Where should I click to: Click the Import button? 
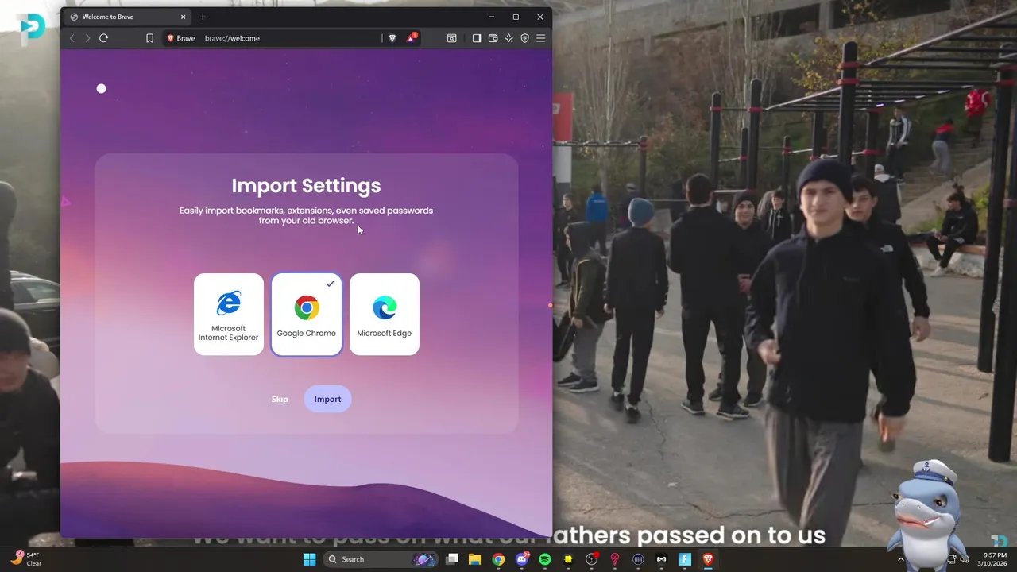(x=327, y=399)
